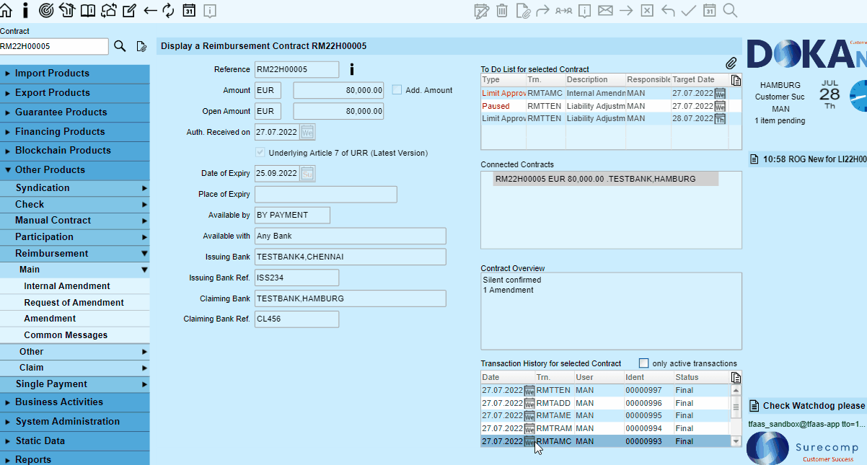Click the 10:58 ROG New notification

[x=807, y=159]
